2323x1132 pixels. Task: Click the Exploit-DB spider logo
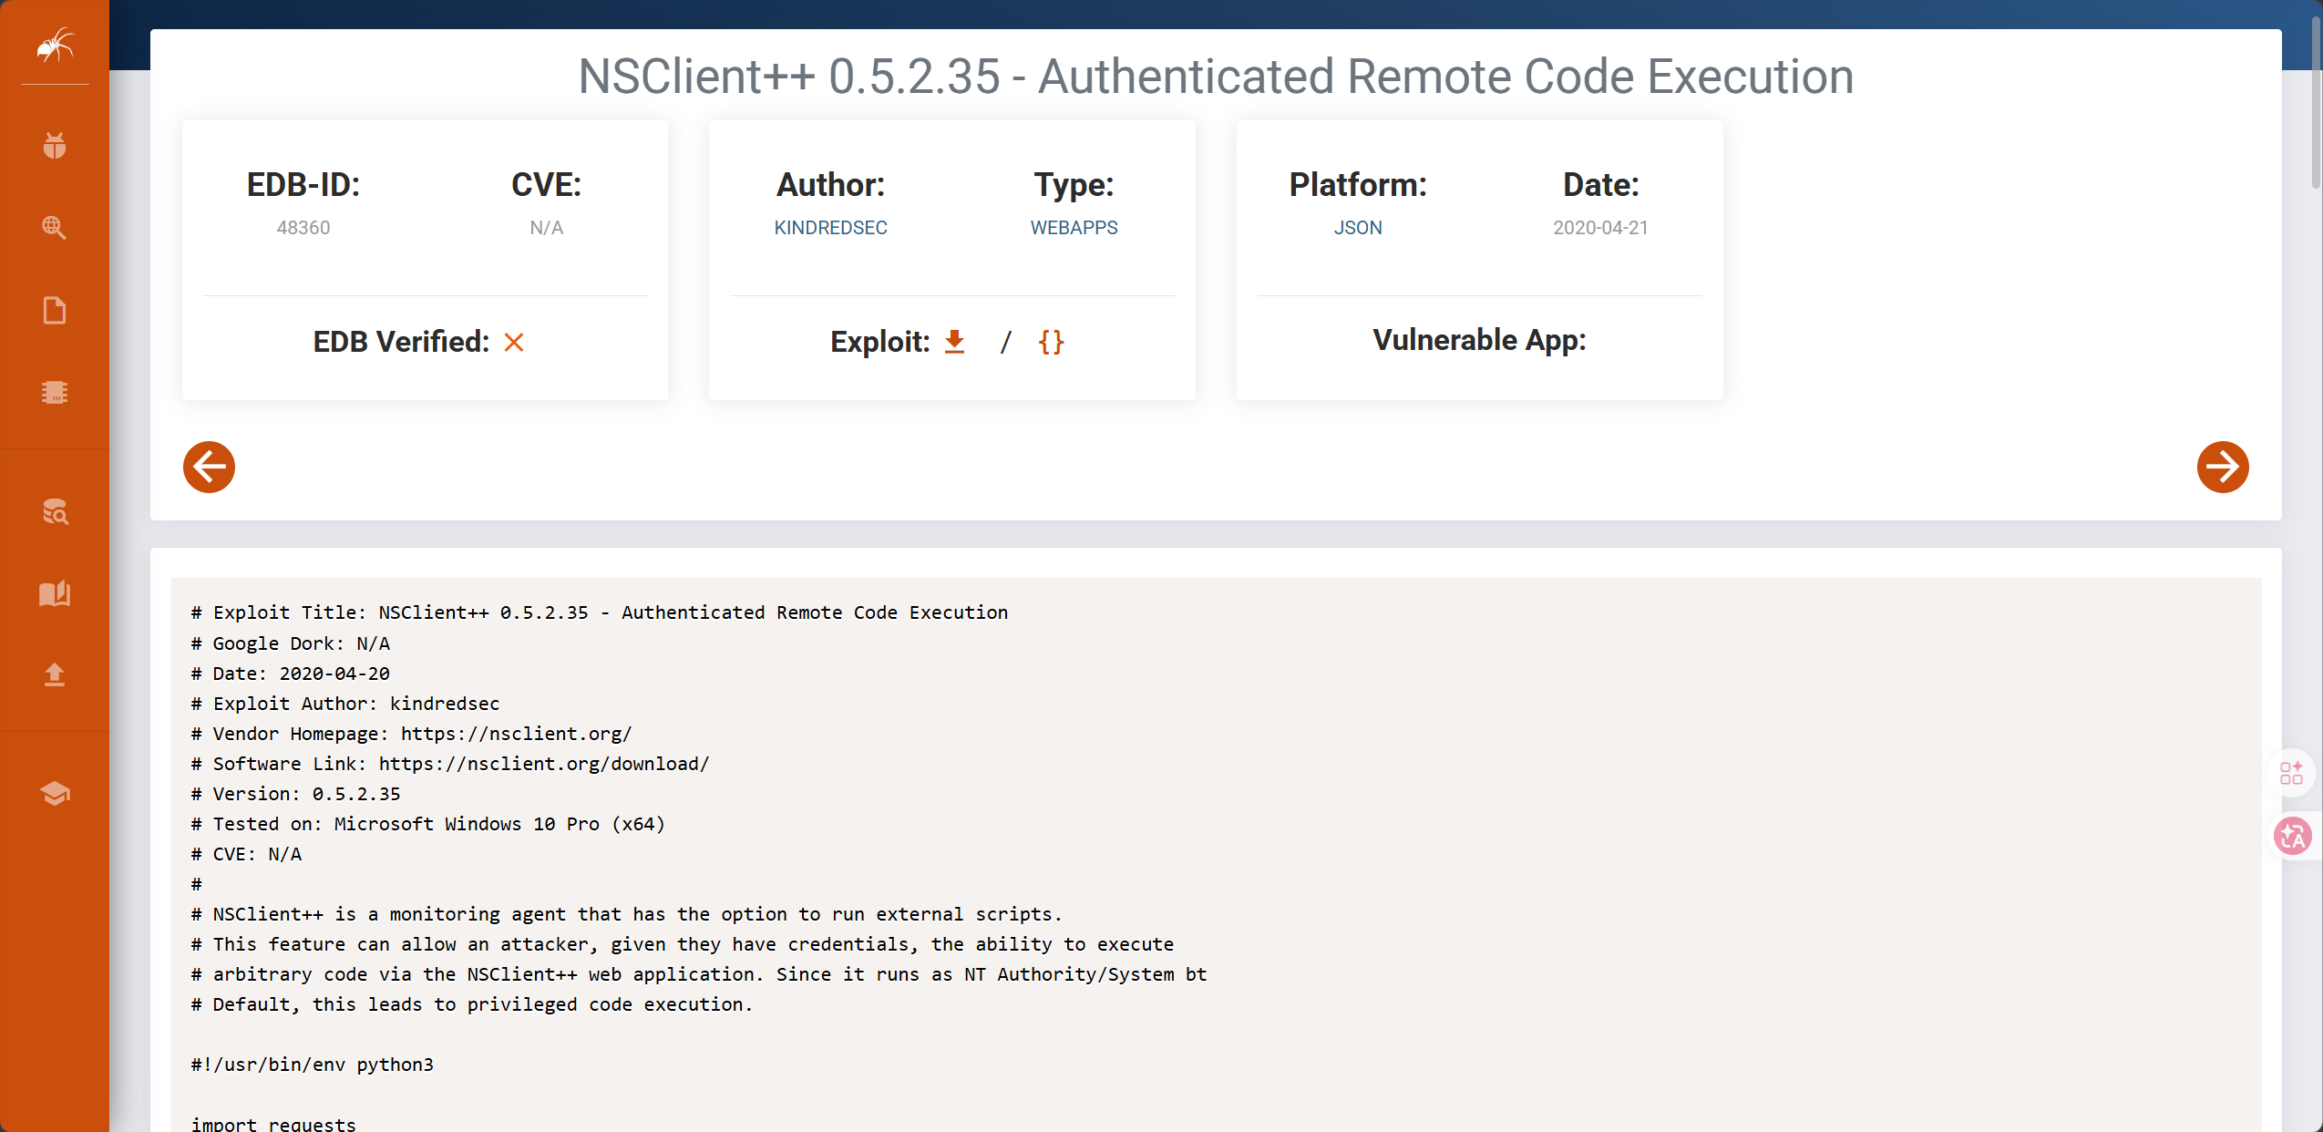tap(55, 45)
